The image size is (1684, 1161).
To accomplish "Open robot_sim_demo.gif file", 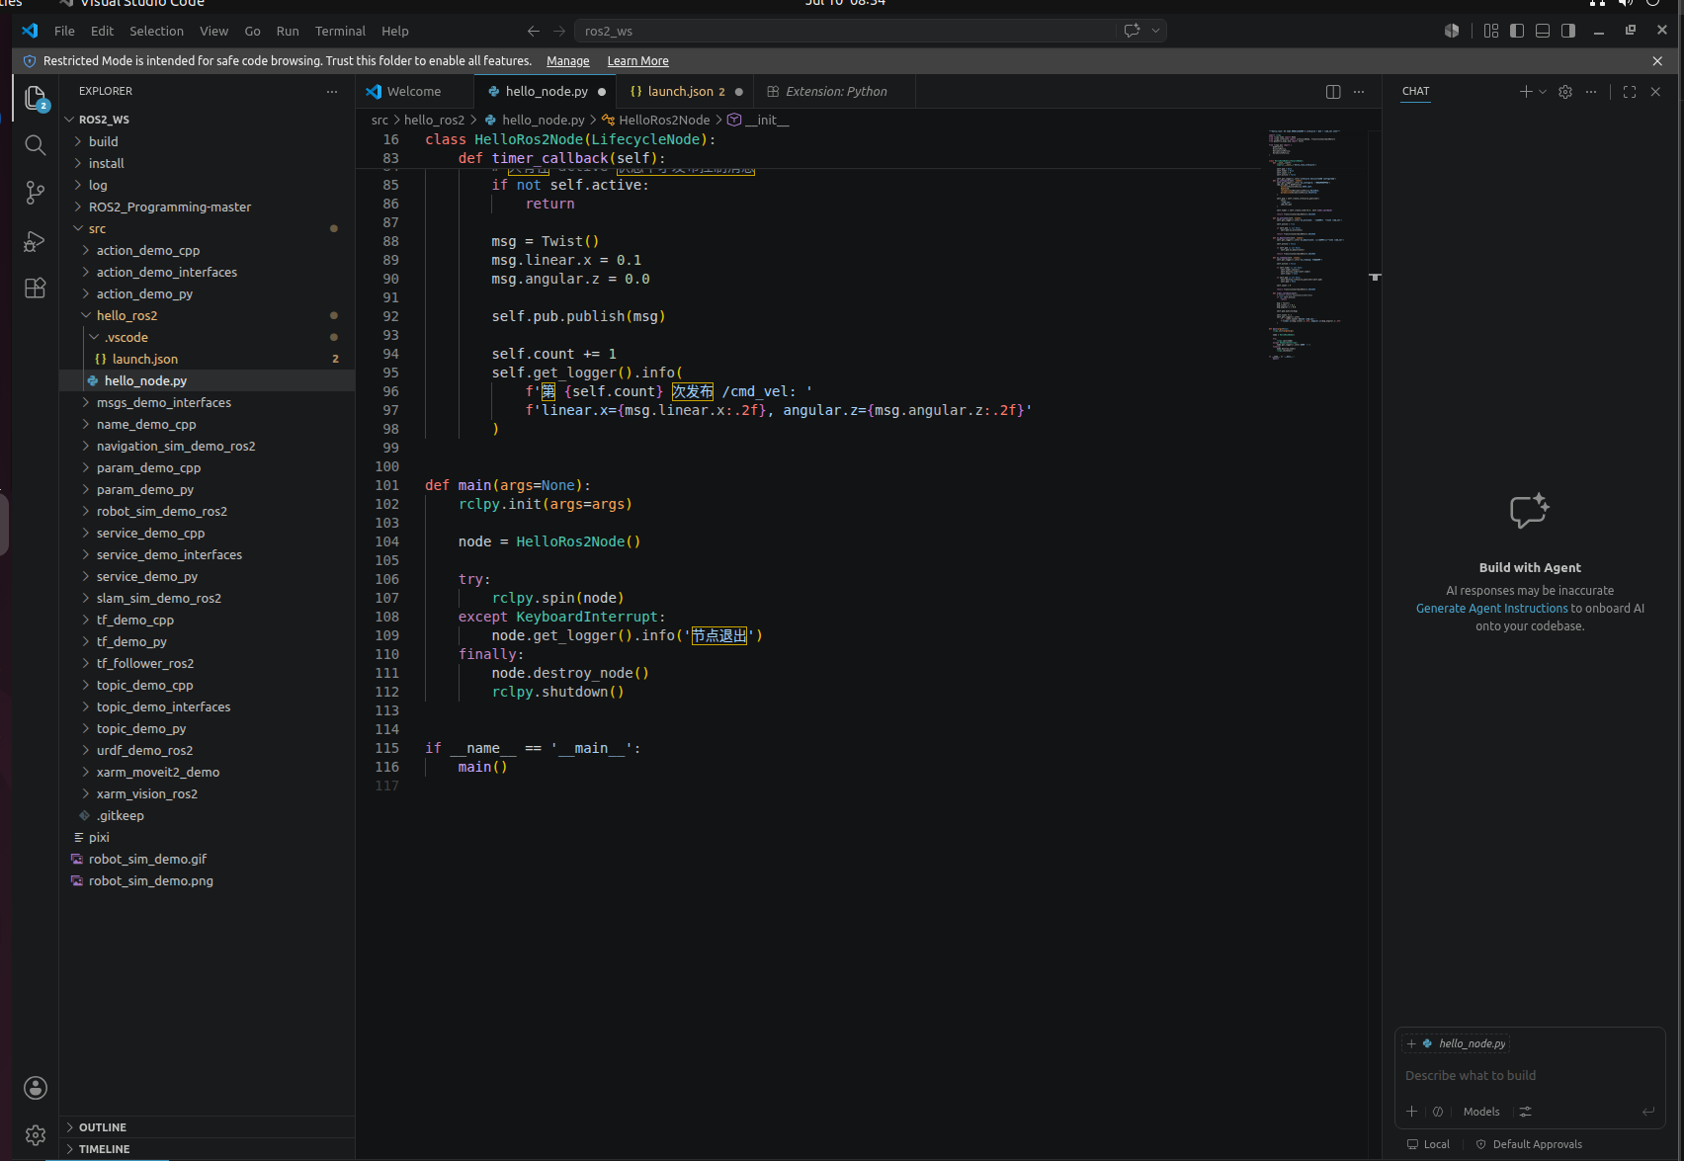I will click(207, 859).
